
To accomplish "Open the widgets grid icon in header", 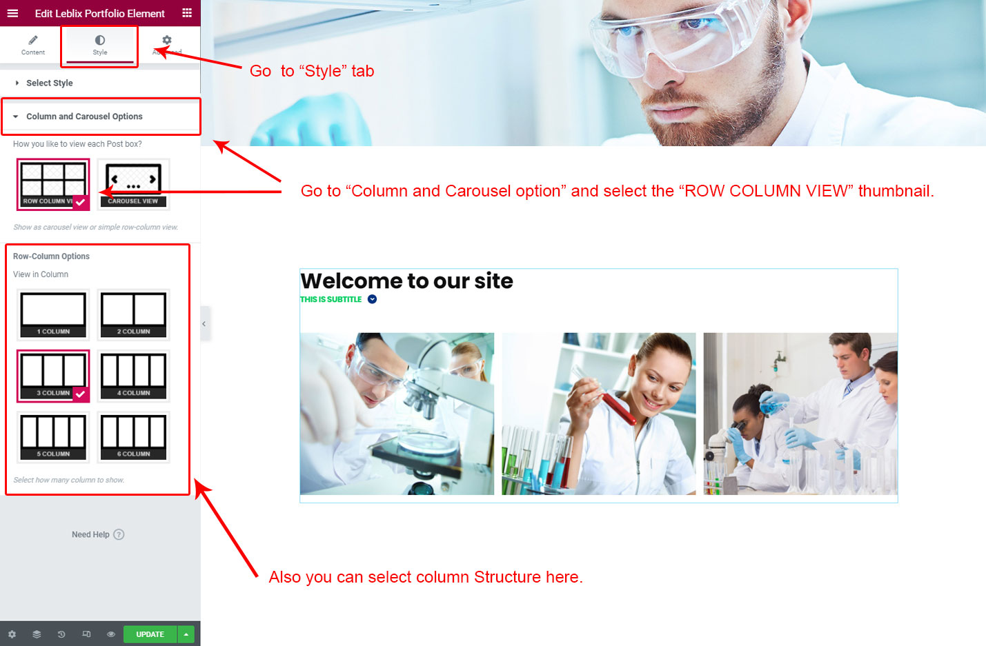I will pos(187,13).
